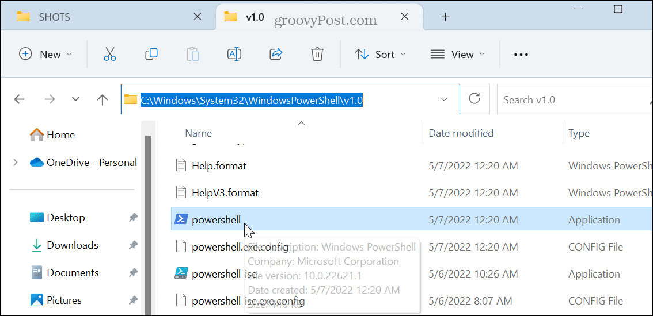Image resolution: width=653 pixels, height=316 pixels.
Task: Open the Sort options dropdown
Action: click(380, 54)
